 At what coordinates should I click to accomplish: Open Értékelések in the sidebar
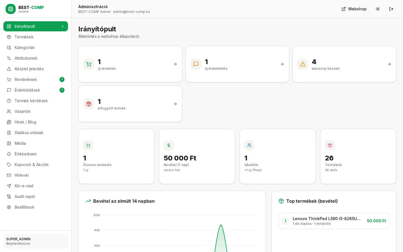36,154
